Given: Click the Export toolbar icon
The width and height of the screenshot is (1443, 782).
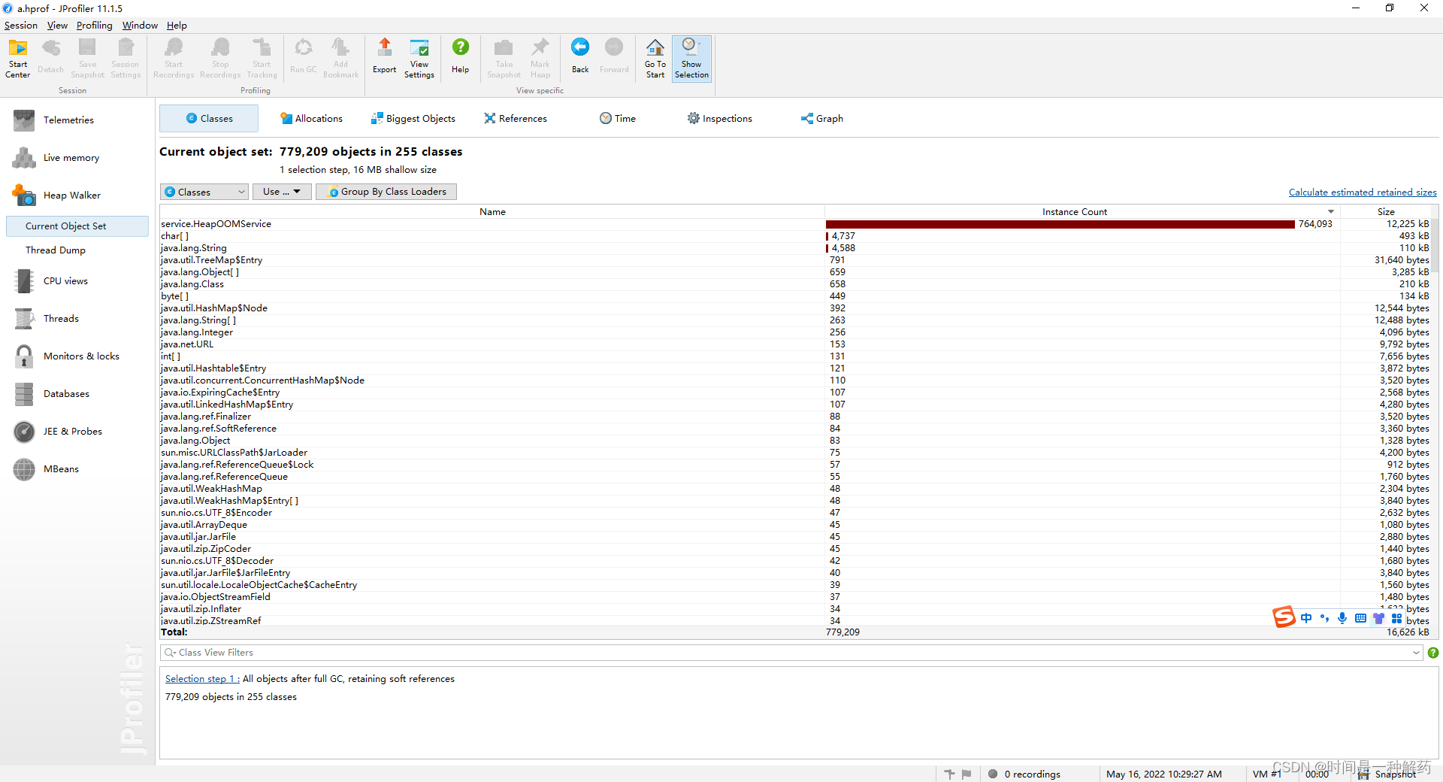Looking at the screenshot, I should (x=384, y=56).
